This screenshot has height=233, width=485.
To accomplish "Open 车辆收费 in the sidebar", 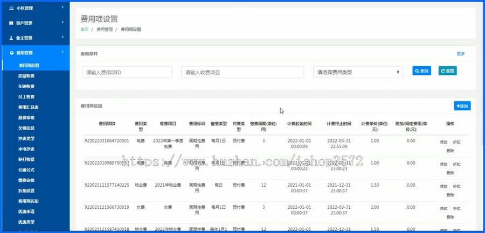I will pos(26,87).
